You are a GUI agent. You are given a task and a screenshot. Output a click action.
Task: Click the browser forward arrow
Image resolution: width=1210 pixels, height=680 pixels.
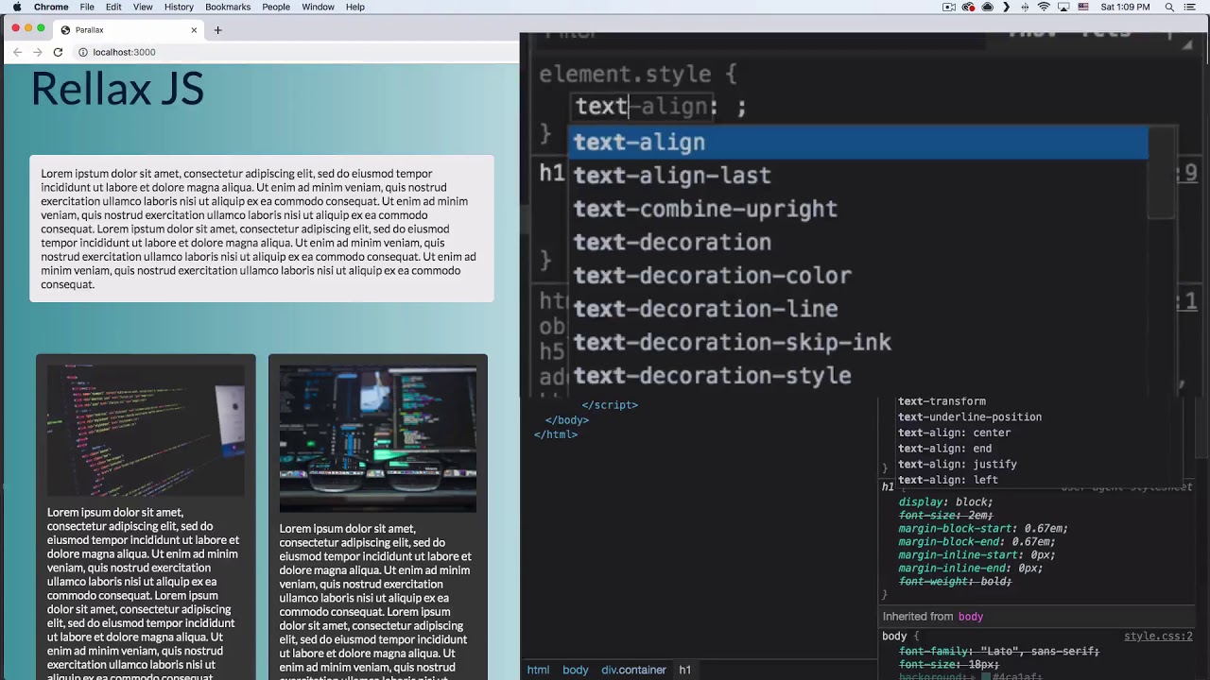tap(37, 52)
